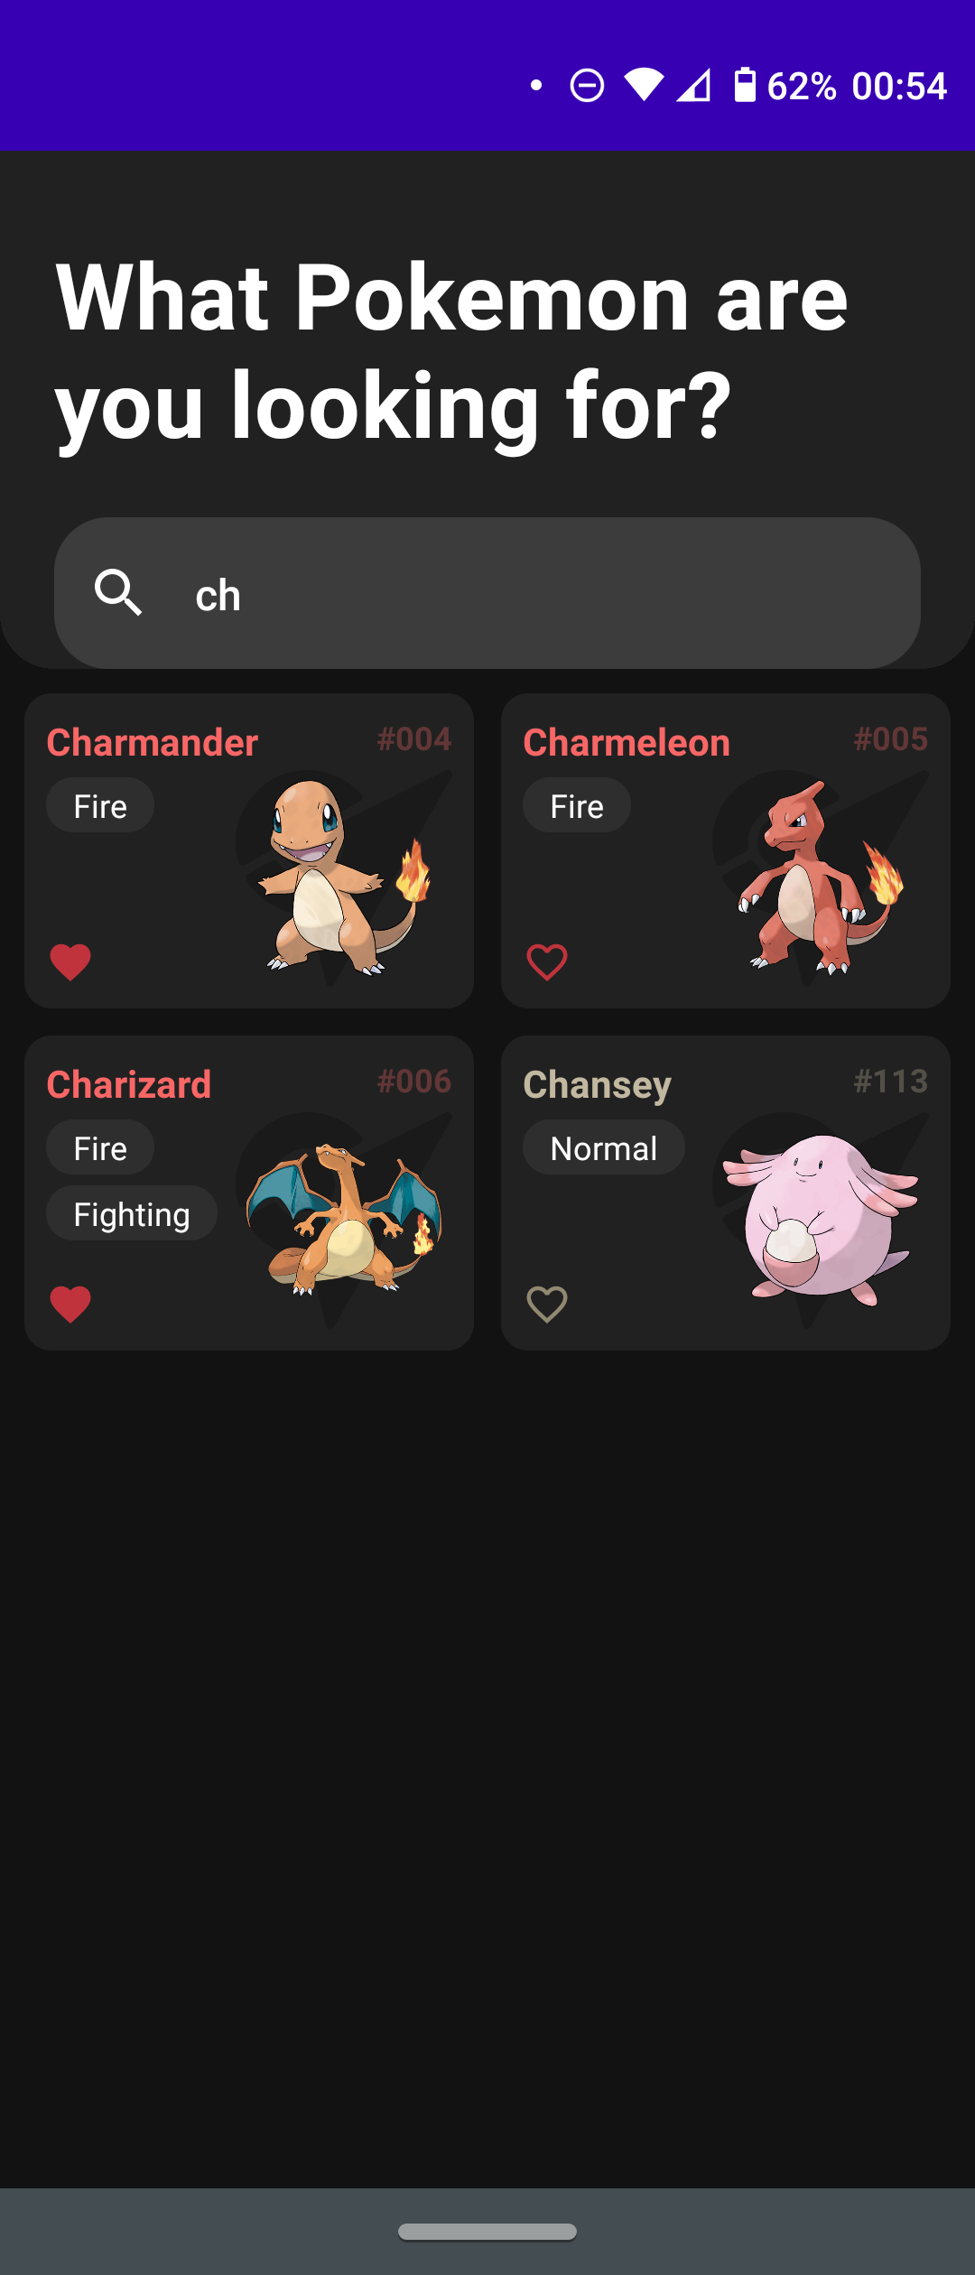Favorite Charmeleon using its heart outline
The height and width of the screenshot is (2275, 975).
[x=547, y=962]
